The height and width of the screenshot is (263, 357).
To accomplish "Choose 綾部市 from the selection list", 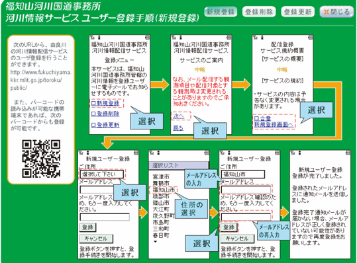I will coord(161,196).
